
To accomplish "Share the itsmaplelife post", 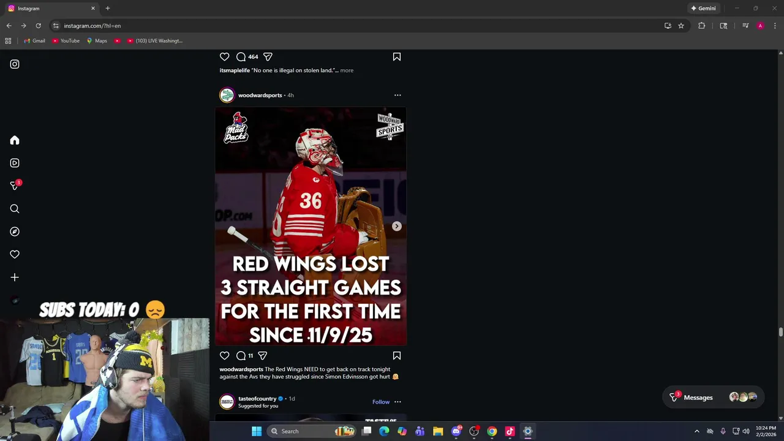I will pos(268,57).
